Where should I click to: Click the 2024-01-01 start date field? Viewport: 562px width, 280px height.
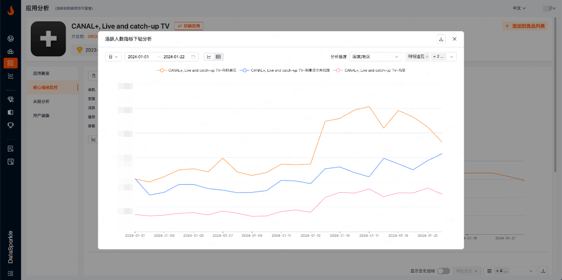point(138,57)
